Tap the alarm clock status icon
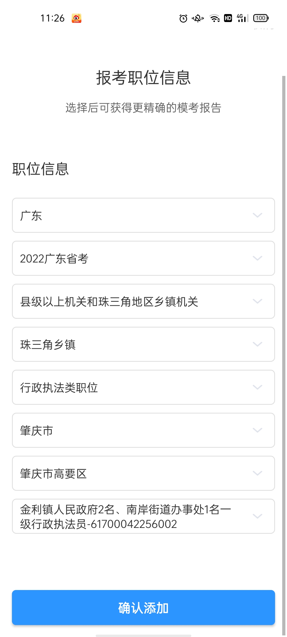Screen dimensions: 287x637 [x=183, y=18]
